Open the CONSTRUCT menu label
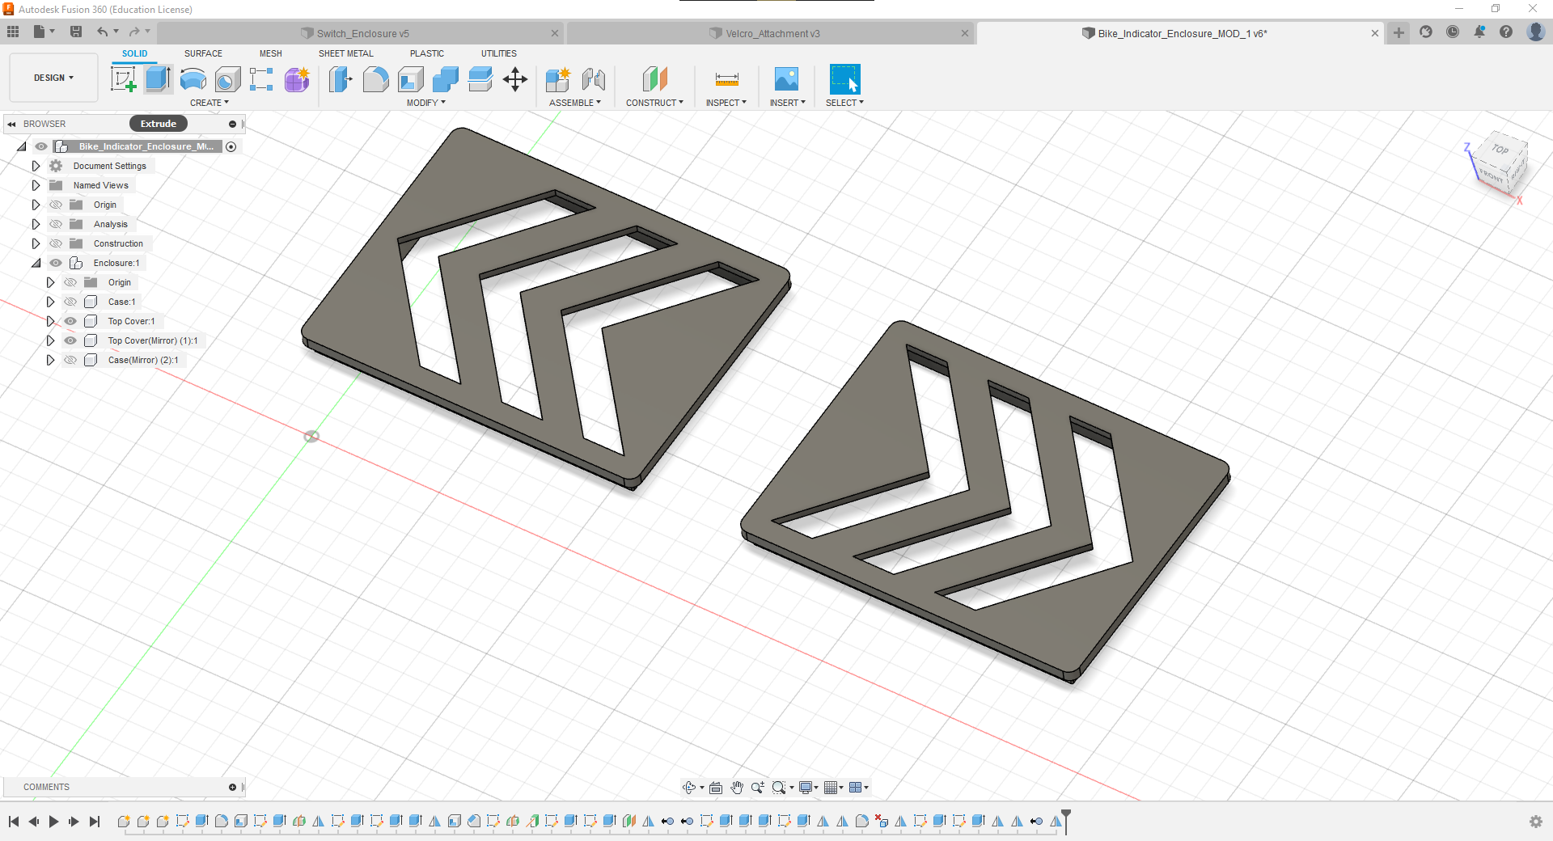1553x841 pixels. [654, 103]
